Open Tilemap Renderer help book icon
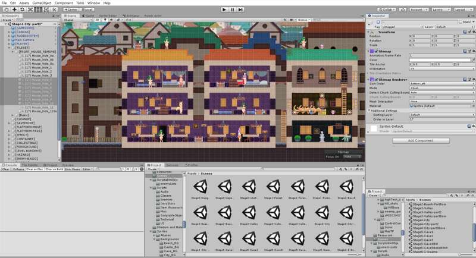 coord(465,80)
